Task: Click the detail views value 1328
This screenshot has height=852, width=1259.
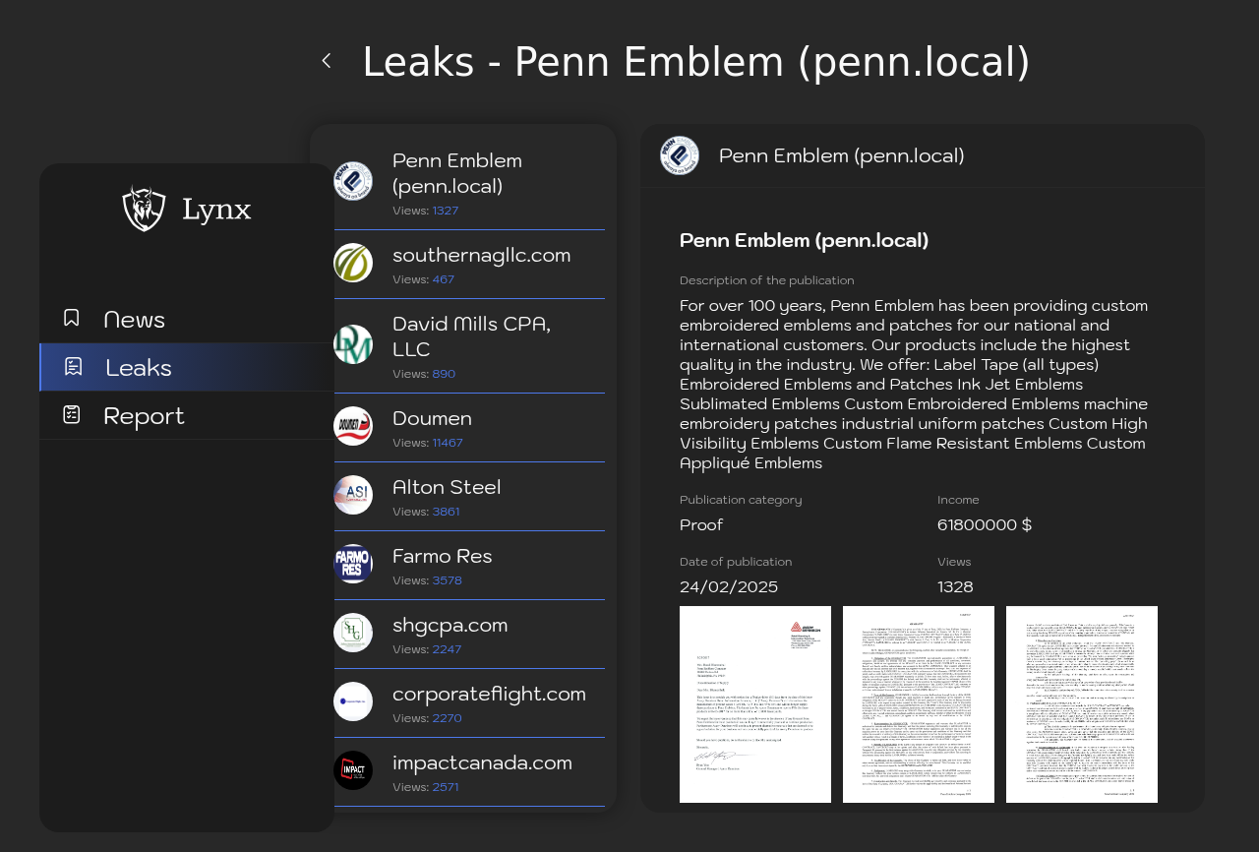Action: [955, 586]
